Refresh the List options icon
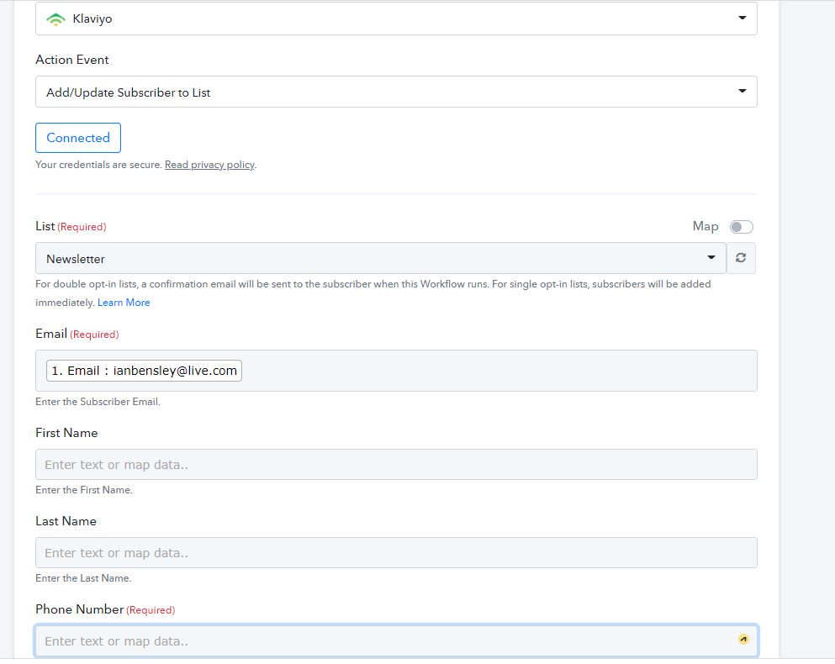This screenshot has width=835, height=664. pyautogui.click(x=741, y=258)
